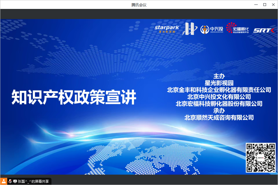Click the 张磊^_^的屏幕共享 label
Screen dimensions: 278x185
[33, 181]
